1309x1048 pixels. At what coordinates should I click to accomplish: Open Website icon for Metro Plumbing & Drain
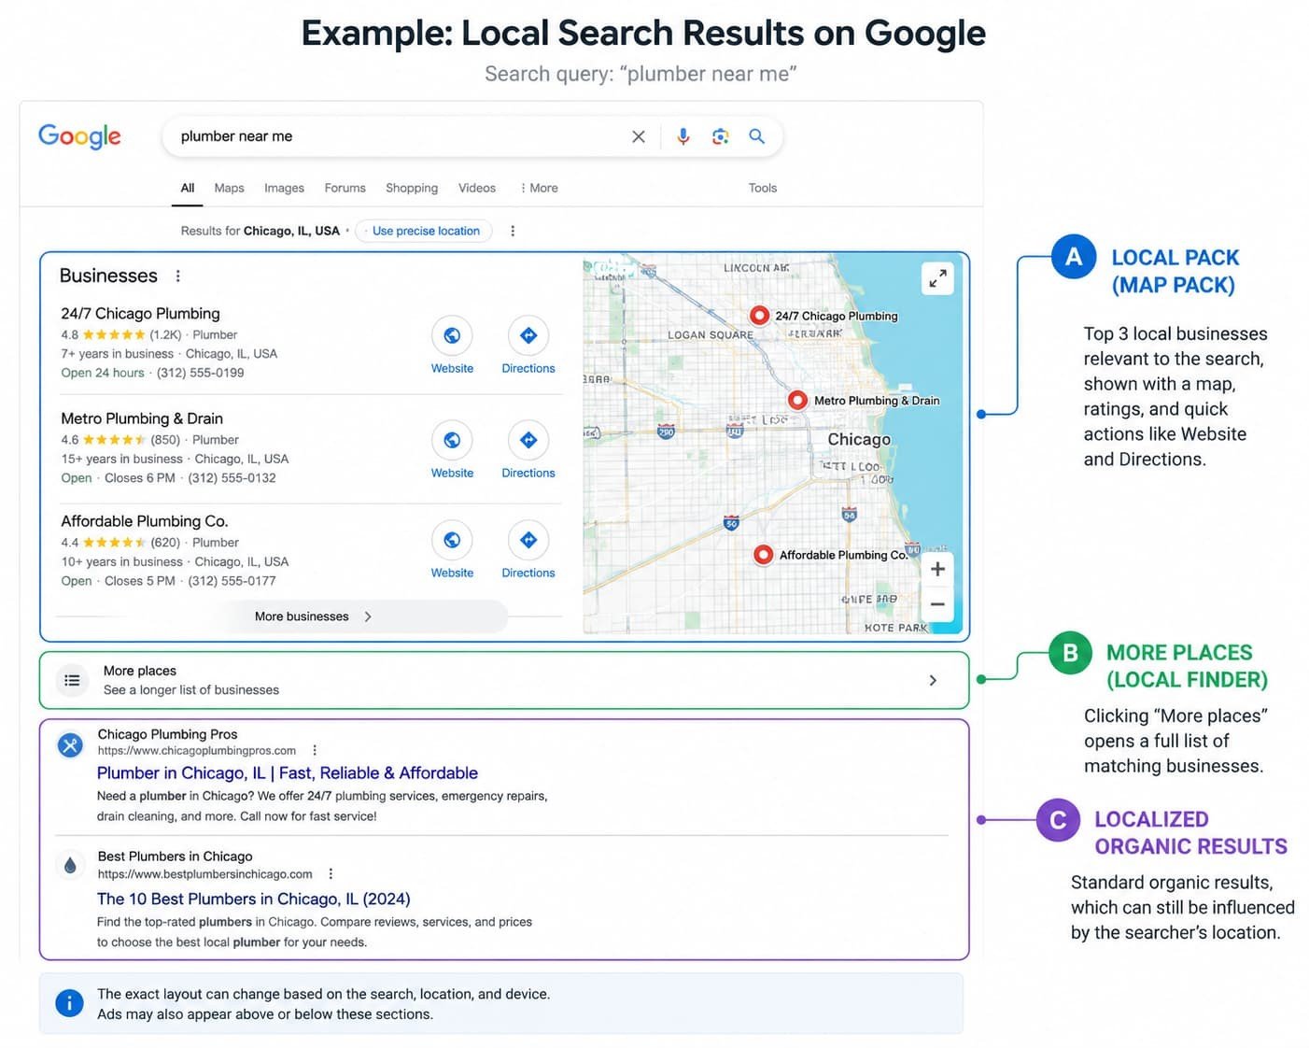(452, 440)
